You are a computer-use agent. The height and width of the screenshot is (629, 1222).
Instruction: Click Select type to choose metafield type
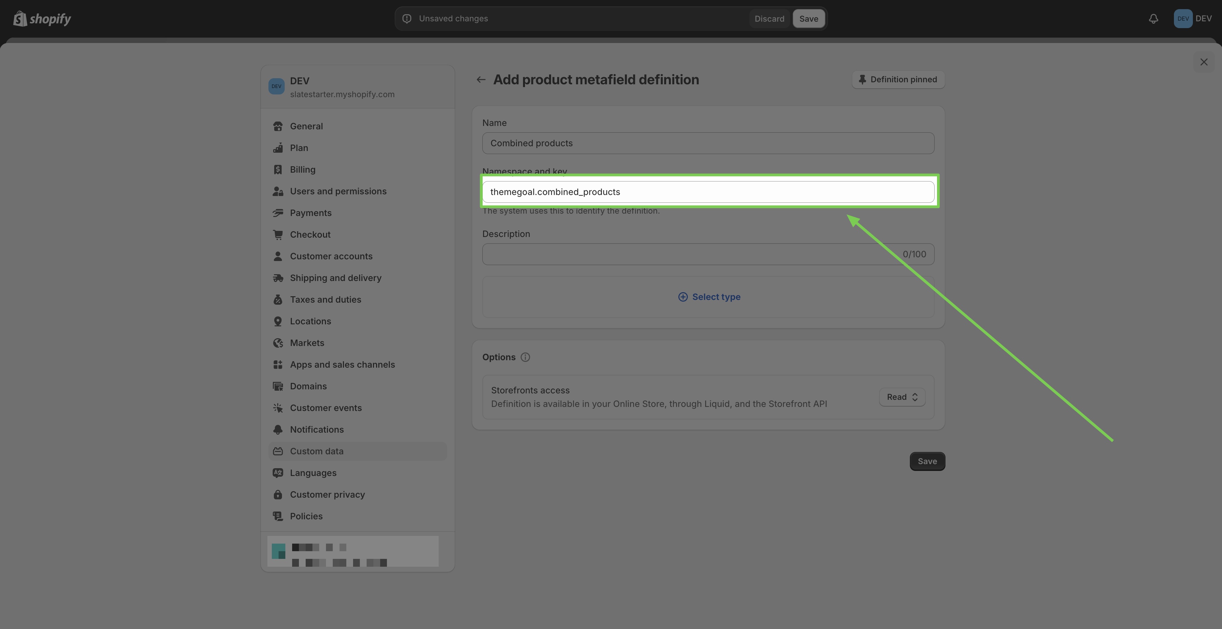point(709,297)
